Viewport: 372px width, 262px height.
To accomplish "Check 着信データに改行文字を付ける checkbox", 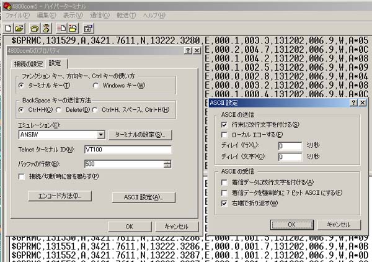I will pyautogui.click(x=224, y=183).
